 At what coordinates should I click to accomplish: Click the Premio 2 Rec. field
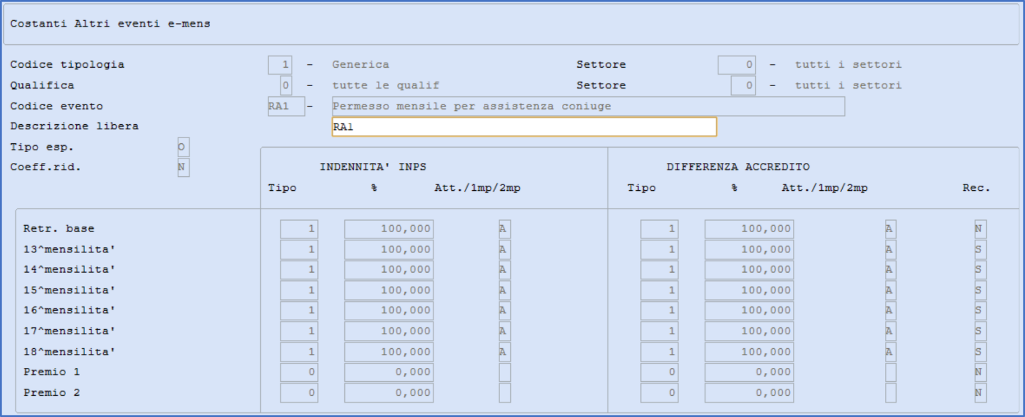point(980,393)
